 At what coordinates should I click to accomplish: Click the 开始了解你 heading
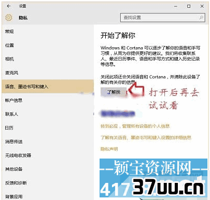pyautogui.click(x=118, y=35)
